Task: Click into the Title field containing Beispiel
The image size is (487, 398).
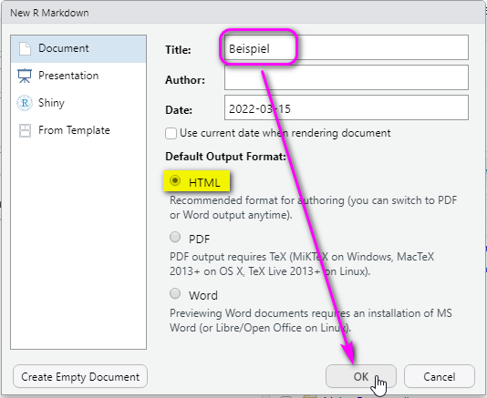Action: click(347, 47)
